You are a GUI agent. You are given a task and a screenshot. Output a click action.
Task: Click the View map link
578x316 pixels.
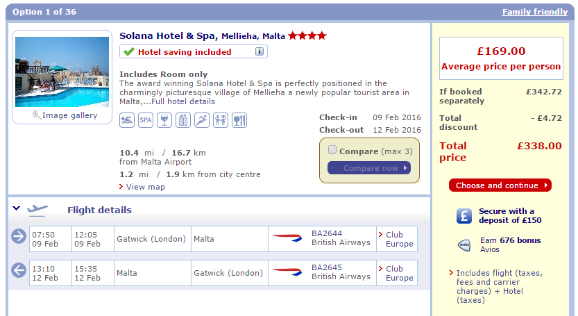[145, 187]
